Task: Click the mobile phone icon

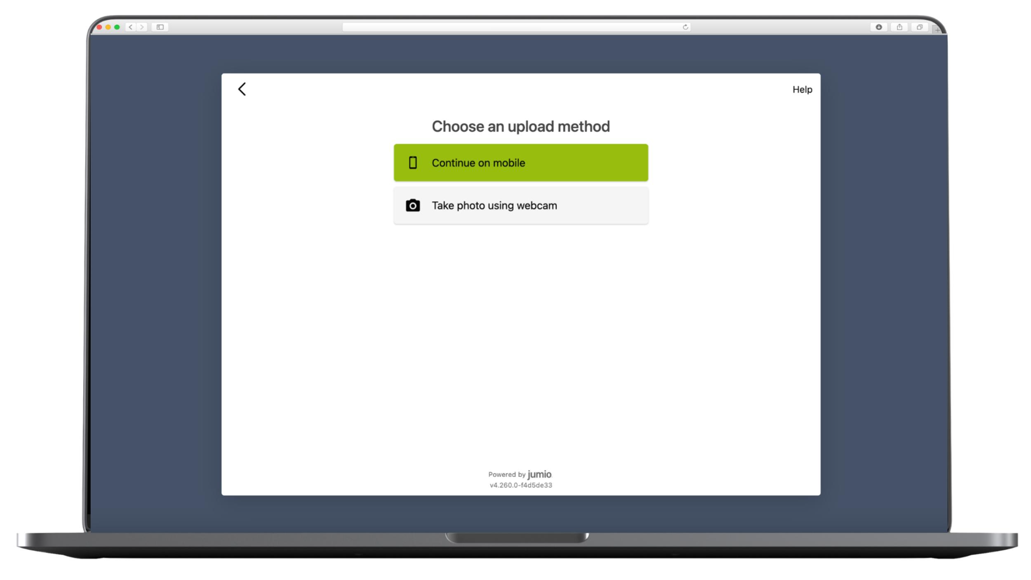Action: coord(412,162)
